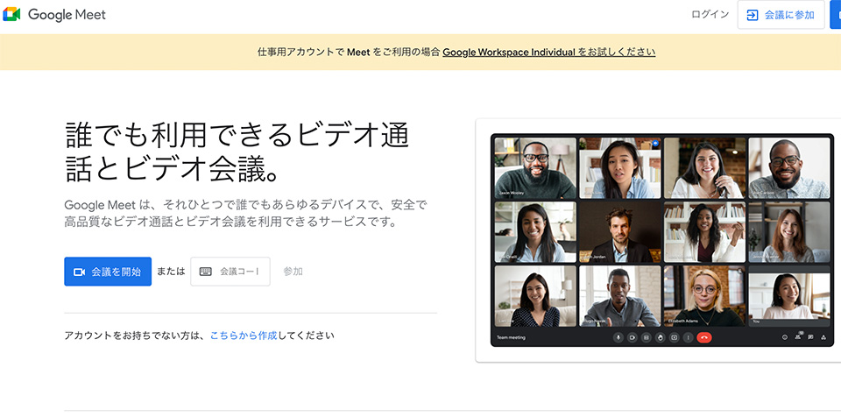Click the Google Meet logo icon
The width and height of the screenshot is (841, 417).
coord(11,15)
